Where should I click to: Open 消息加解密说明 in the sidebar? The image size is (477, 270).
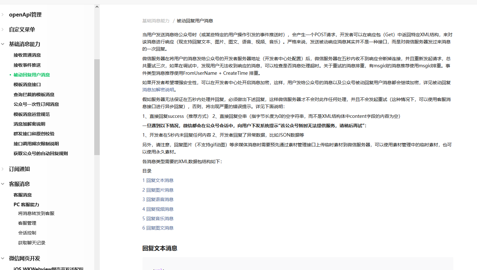(x=29, y=124)
